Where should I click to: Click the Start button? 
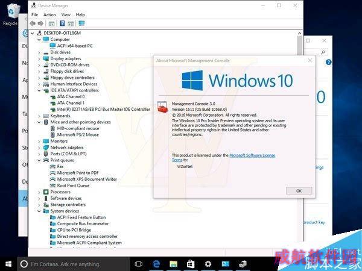8,264
